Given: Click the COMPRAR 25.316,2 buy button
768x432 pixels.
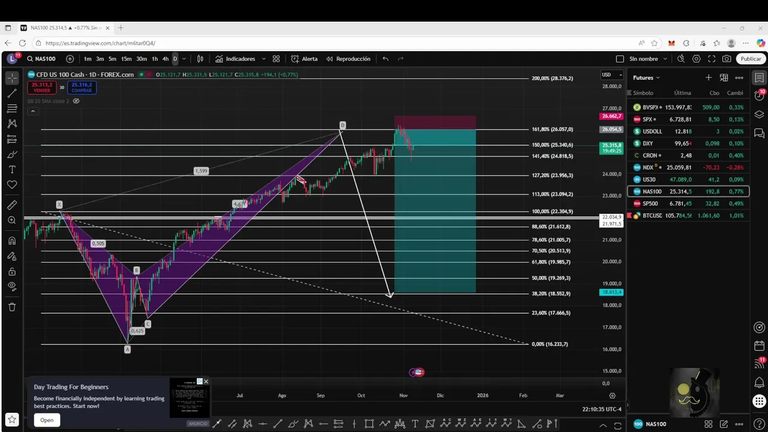Looking at the screenshot, I should [x=82, y=88].
